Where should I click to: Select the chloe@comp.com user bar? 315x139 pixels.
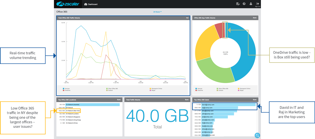point(207,129)
